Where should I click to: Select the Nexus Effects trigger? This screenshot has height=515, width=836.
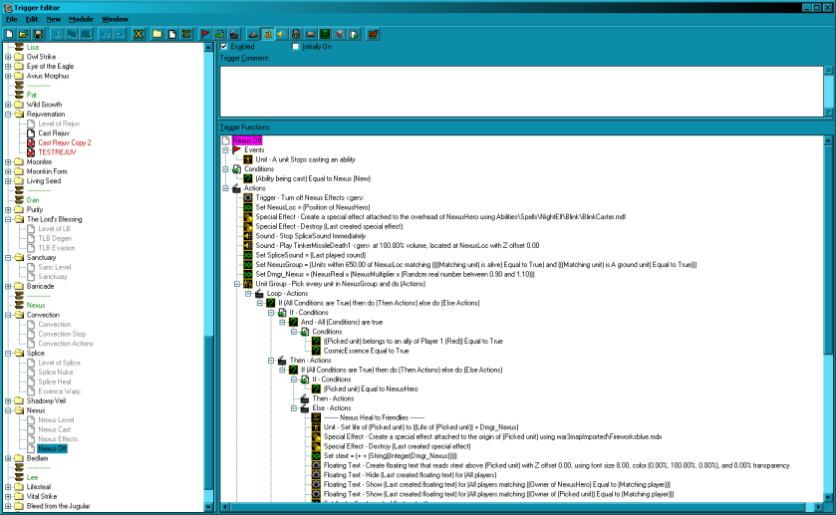click(58, 439)
